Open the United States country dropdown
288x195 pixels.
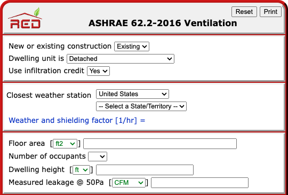tap(132, 94)
